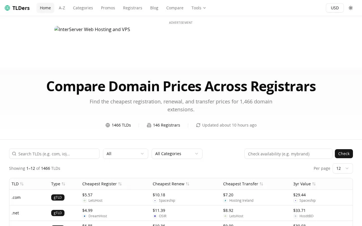Open the USD currency selector
The height and width of the screenshot is (226, 362).
(x=335, y=8)
